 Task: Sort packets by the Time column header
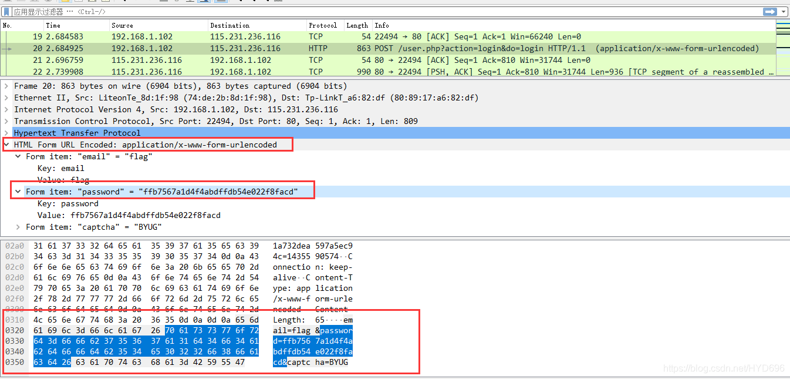(x=77, y=25)
